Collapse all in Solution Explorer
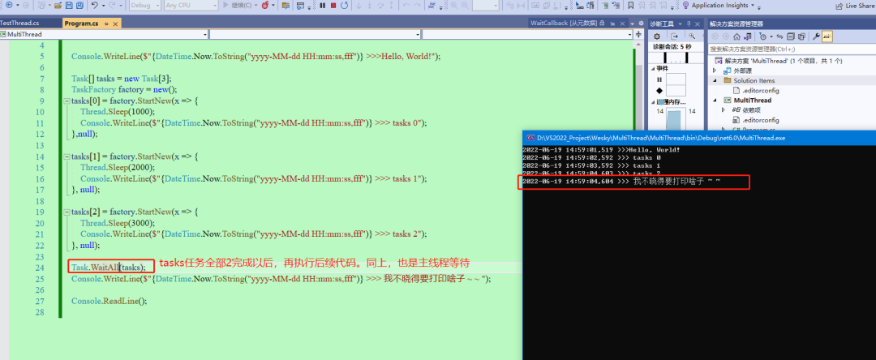876x360 pixels. (791, 36)
